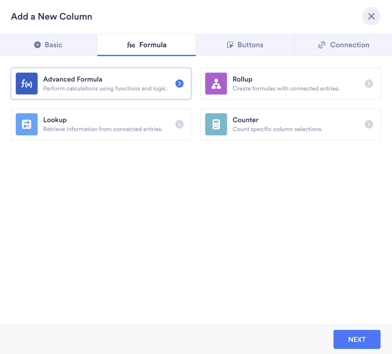Switch to the Basic tab
The image size is (392, 354).
coord(49,45)
